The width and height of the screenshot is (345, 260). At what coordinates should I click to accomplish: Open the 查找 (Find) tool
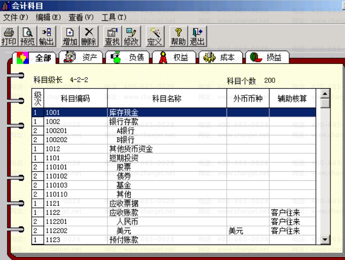[x=113, y=36]
